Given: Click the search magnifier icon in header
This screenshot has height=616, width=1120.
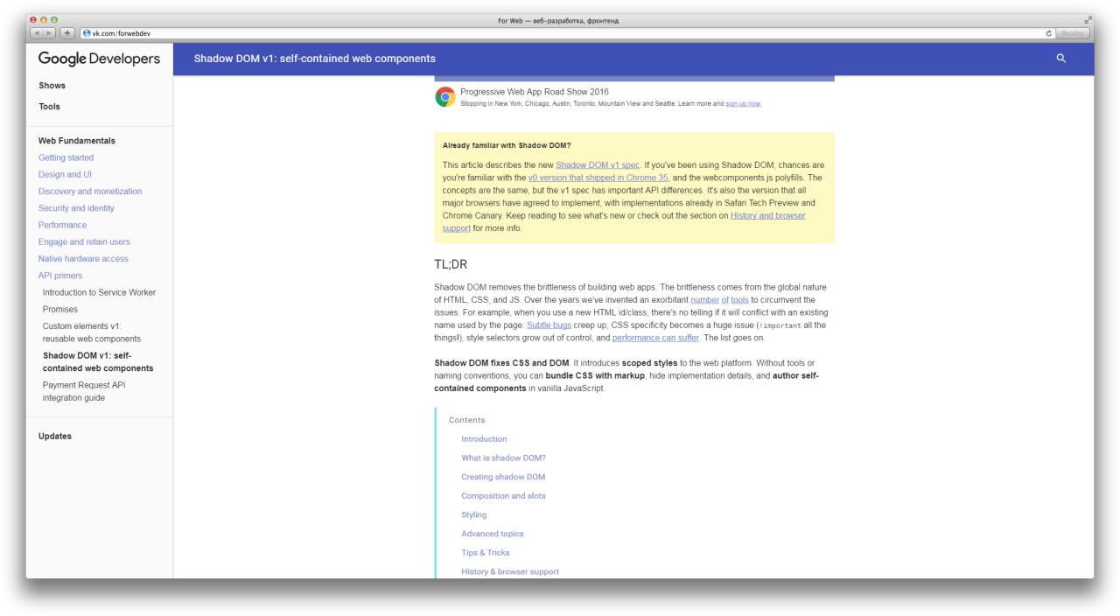Looking at the screenshot, I should tap(1061, 59).
